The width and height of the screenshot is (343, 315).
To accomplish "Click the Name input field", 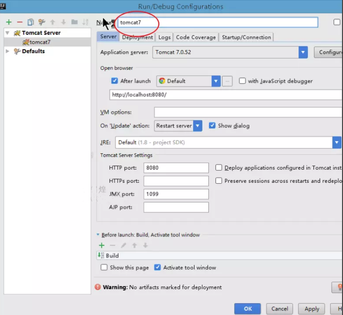I will [218, 22].
